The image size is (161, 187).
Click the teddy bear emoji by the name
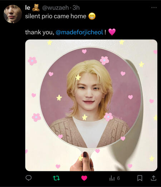(36, 7)
